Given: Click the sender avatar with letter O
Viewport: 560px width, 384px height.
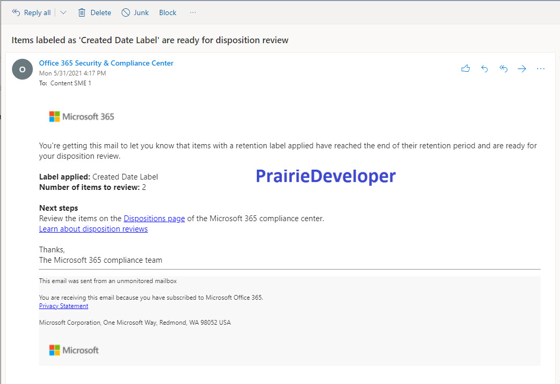Looking at the screenshot, I should pyautogui.click(x=22, y=69).
